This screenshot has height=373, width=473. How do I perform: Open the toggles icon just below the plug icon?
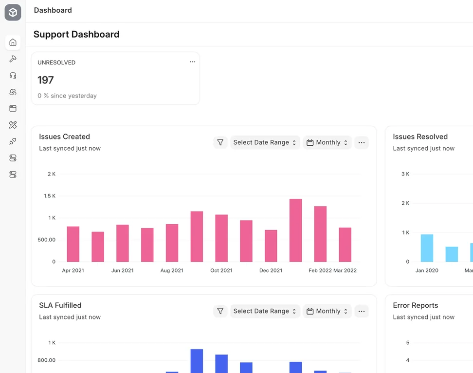[x=13, y=158]
